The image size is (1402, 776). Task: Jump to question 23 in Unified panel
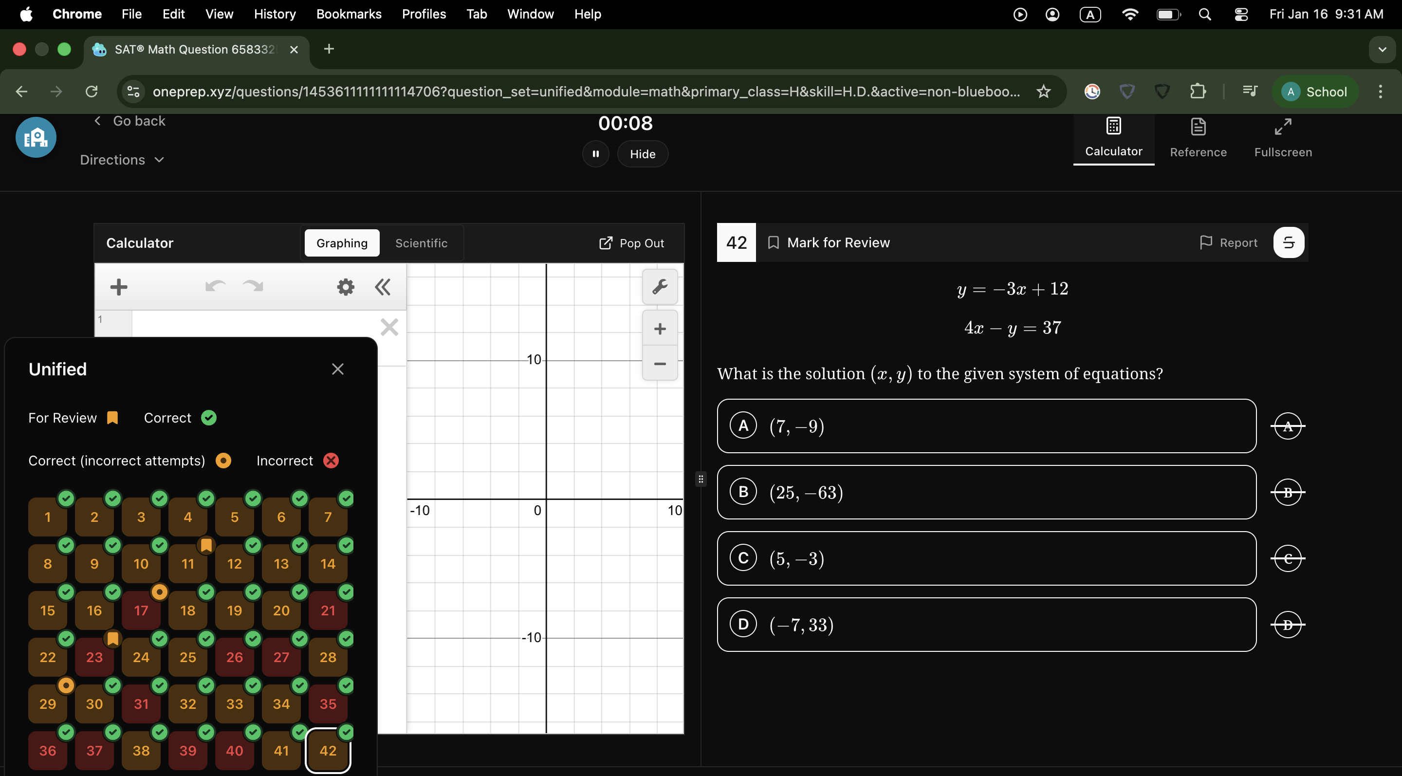(x=94, y=657)
